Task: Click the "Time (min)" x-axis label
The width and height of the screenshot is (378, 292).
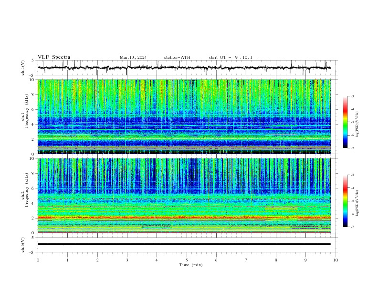Action: click(x=191, y=265)
